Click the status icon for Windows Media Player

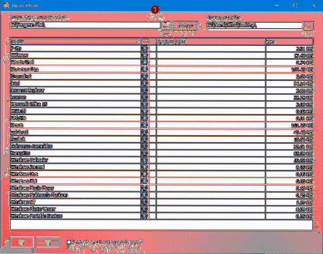[145, 188]
